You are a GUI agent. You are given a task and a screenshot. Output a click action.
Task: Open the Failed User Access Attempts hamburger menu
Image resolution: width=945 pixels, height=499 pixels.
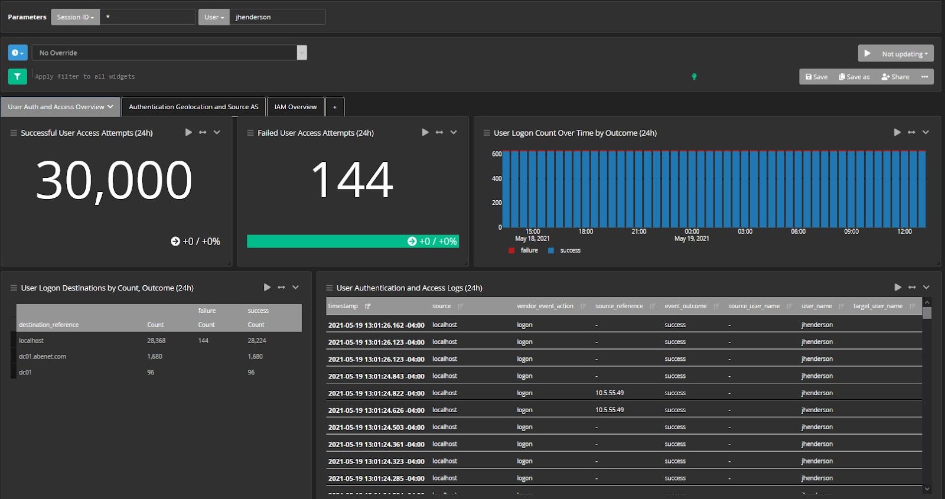click(250, 133)
